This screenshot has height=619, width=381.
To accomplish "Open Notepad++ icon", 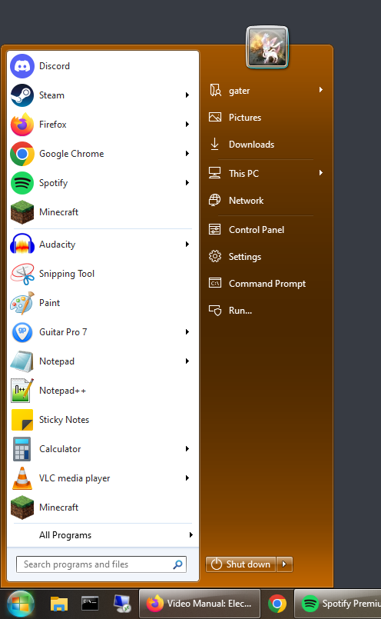I will click(22, 391).
